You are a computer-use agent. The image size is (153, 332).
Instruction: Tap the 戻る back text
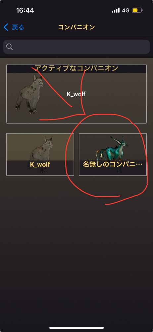point(18,27)
